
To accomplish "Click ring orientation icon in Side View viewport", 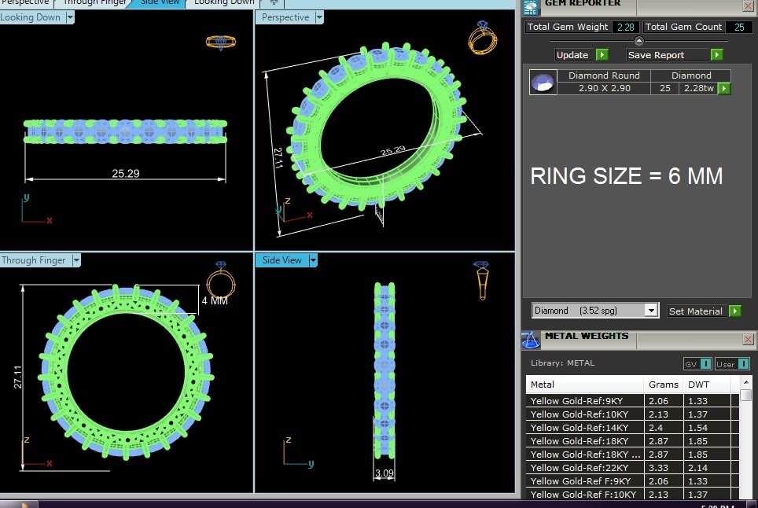I will [x=481, y=281].
